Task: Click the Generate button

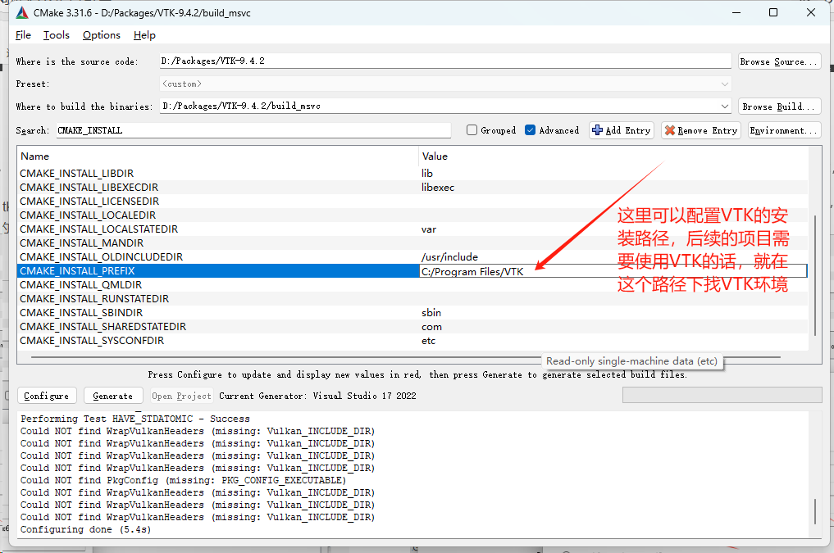Action: point(113,396)
